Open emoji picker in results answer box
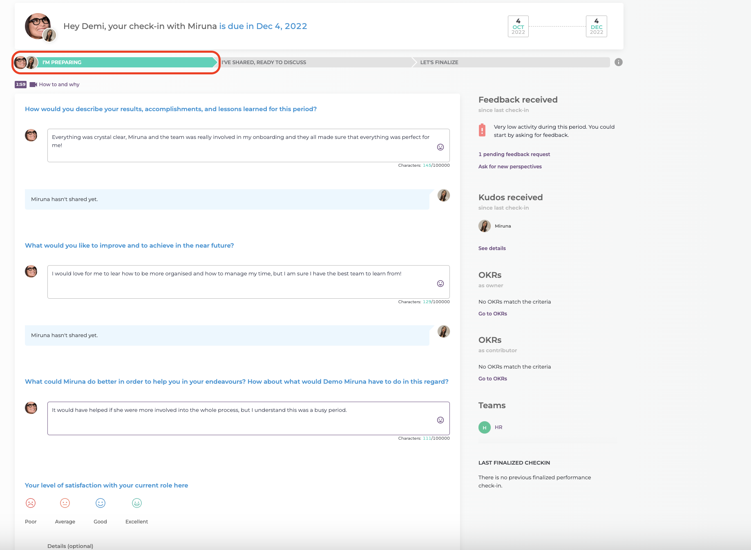 click(x=440, y=147)
